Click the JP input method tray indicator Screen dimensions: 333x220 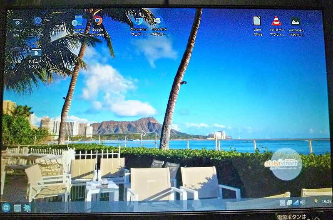(x=282, y=203)
